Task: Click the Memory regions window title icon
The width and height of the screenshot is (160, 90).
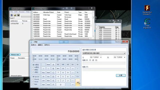Action: pyautogui.click(x=33, y=9)
